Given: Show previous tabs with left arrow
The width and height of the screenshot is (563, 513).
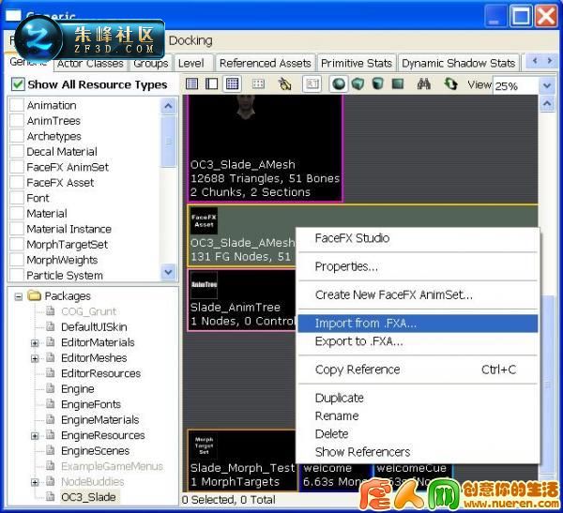Looking at the screenshot, I should (535, 61).
